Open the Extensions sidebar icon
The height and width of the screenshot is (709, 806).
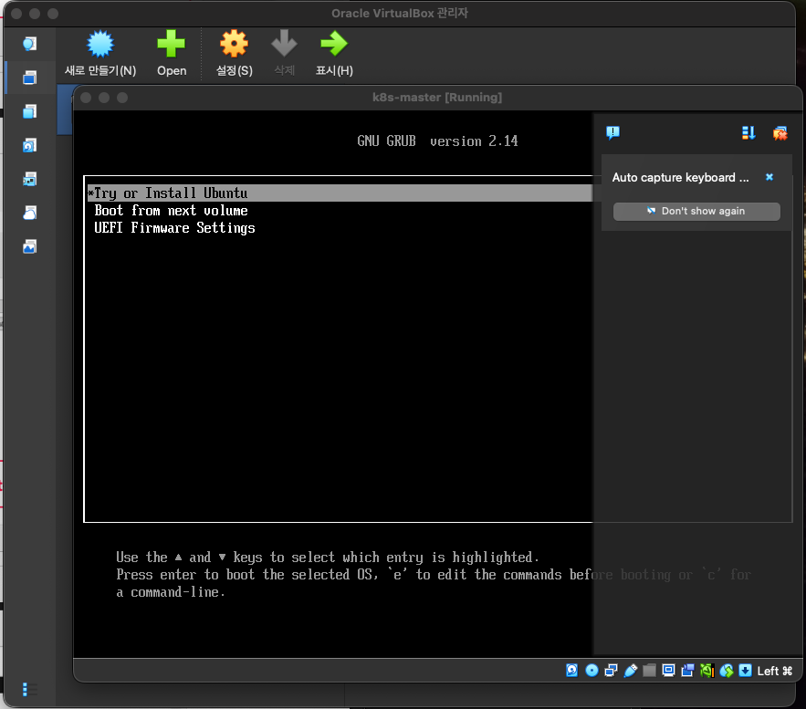[30, 111]
